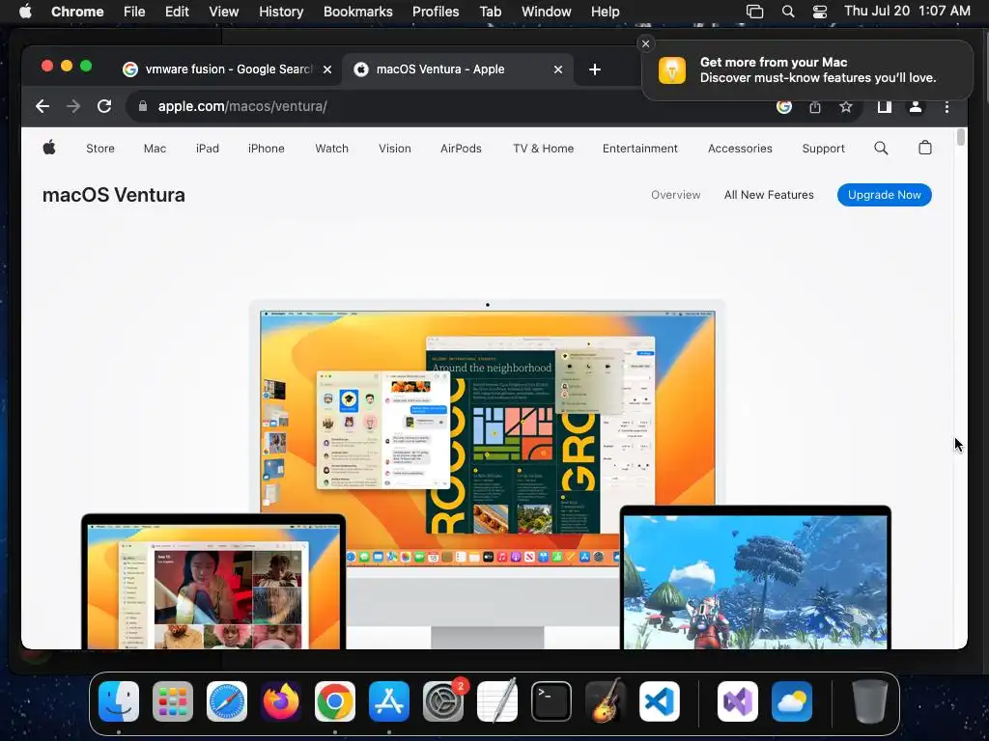Click the macOS Ventura page heading
The image size is (989, 741).
pos(114,195)
